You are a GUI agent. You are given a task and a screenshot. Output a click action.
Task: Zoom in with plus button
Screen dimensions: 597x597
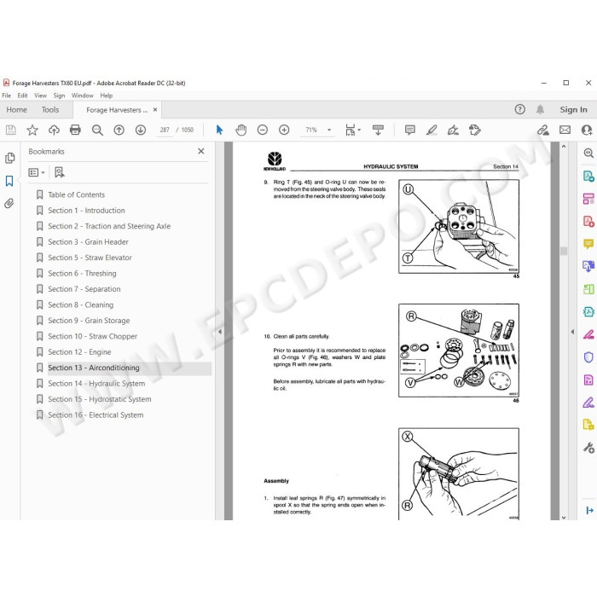pyautogui.click(x=284, y=130)
